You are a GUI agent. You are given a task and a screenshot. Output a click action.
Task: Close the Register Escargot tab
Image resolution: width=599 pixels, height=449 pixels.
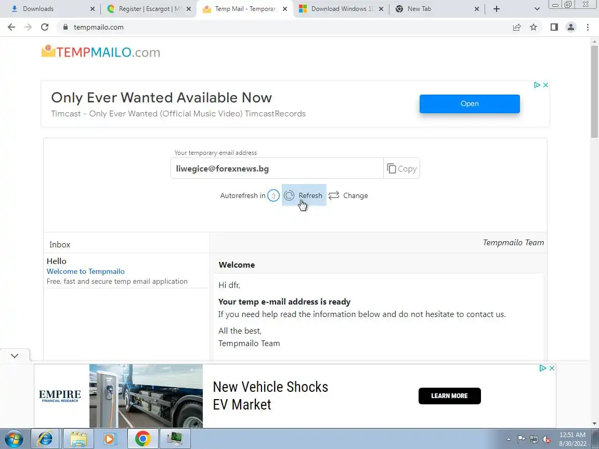point(189,9)
